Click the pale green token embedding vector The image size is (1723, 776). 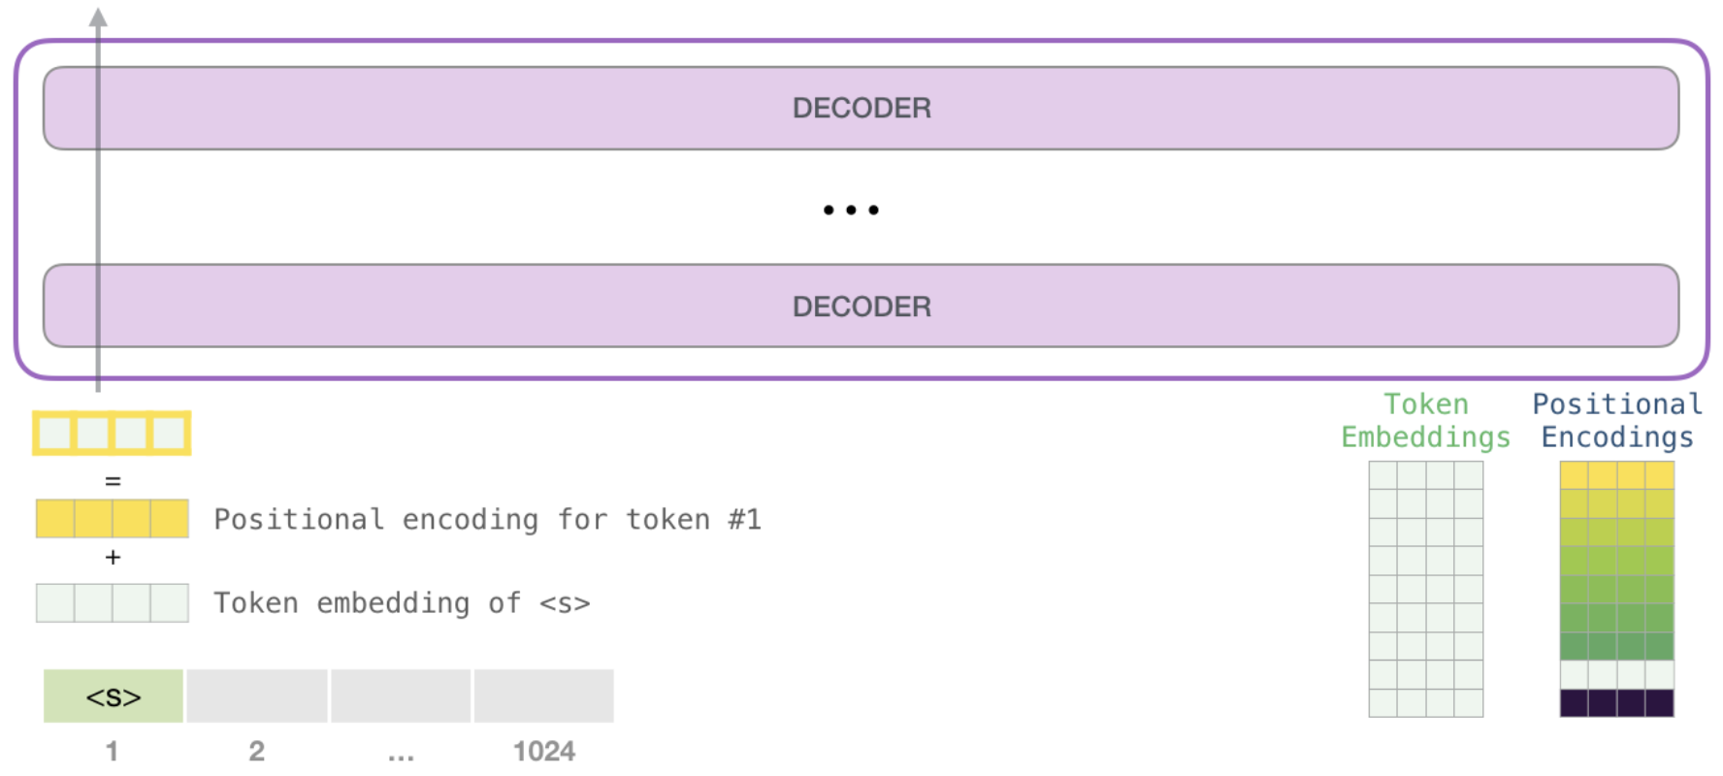[113, 603]
